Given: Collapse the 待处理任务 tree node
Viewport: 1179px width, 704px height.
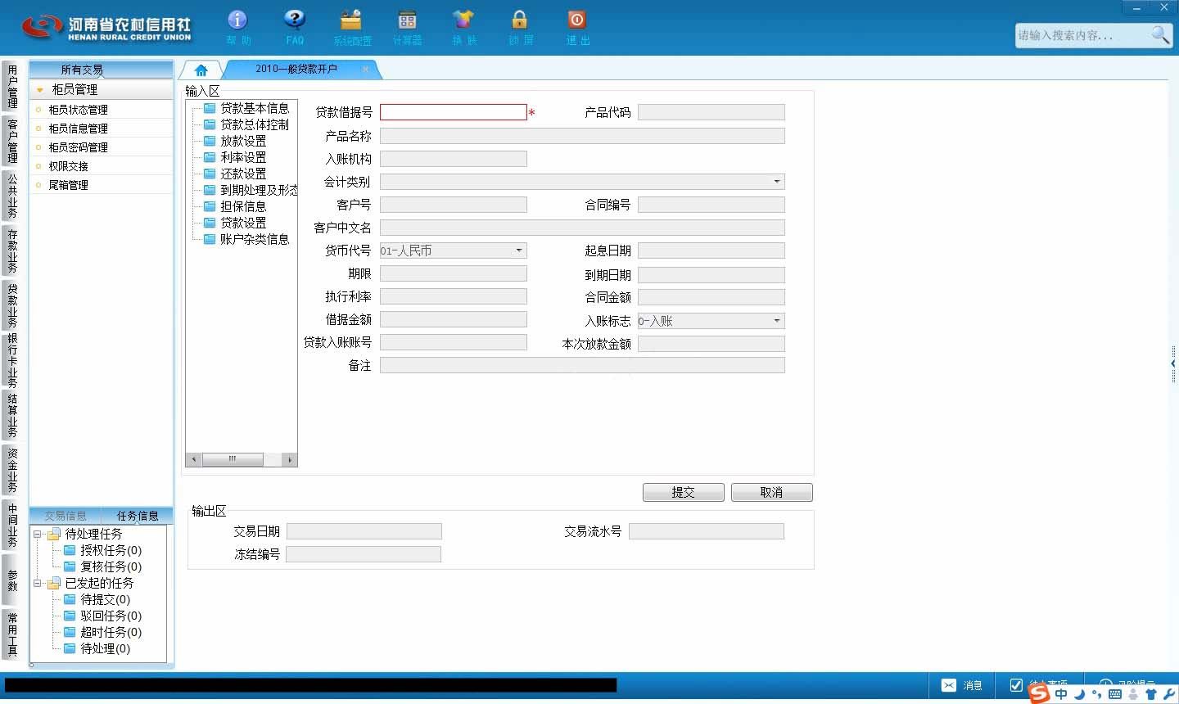Looking at the screenshot, I should [37, 534].
